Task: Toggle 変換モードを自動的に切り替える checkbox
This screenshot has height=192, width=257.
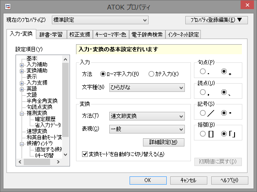Action: [x=85, y=154]
